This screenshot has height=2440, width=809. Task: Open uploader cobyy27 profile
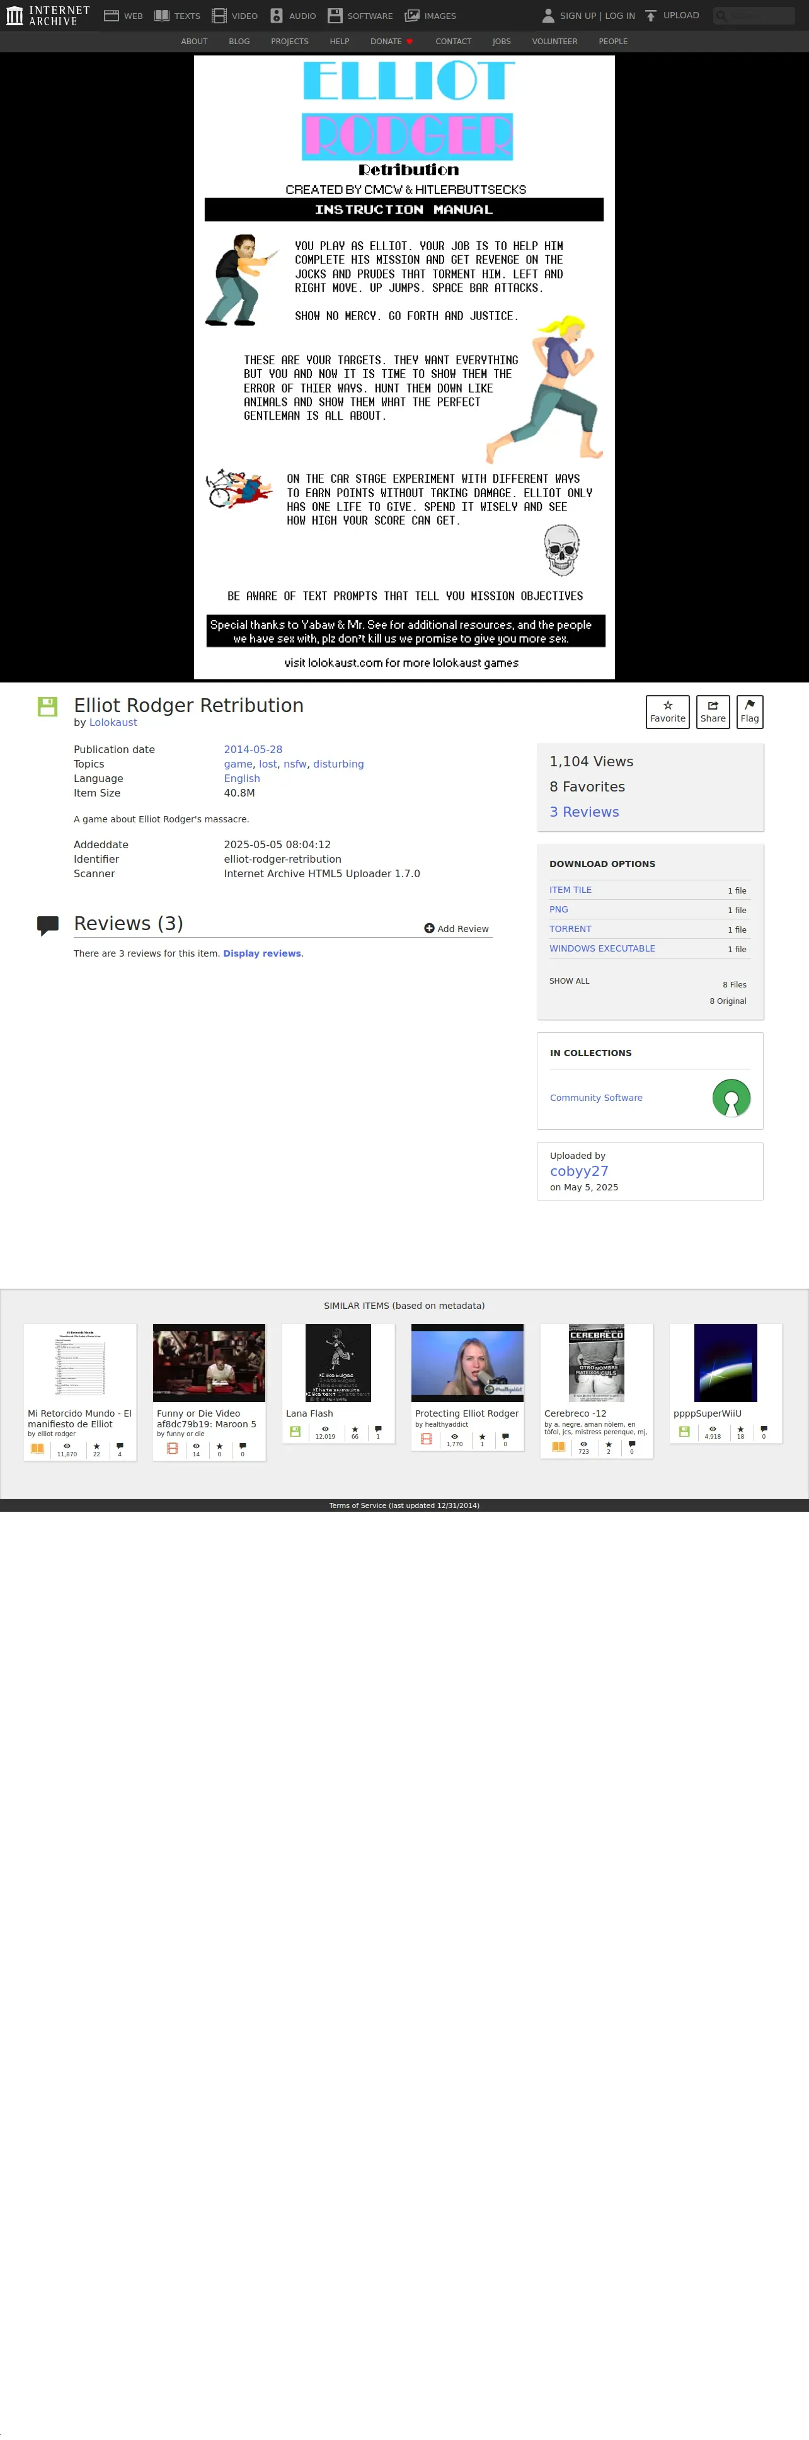tap(579, 1171)
